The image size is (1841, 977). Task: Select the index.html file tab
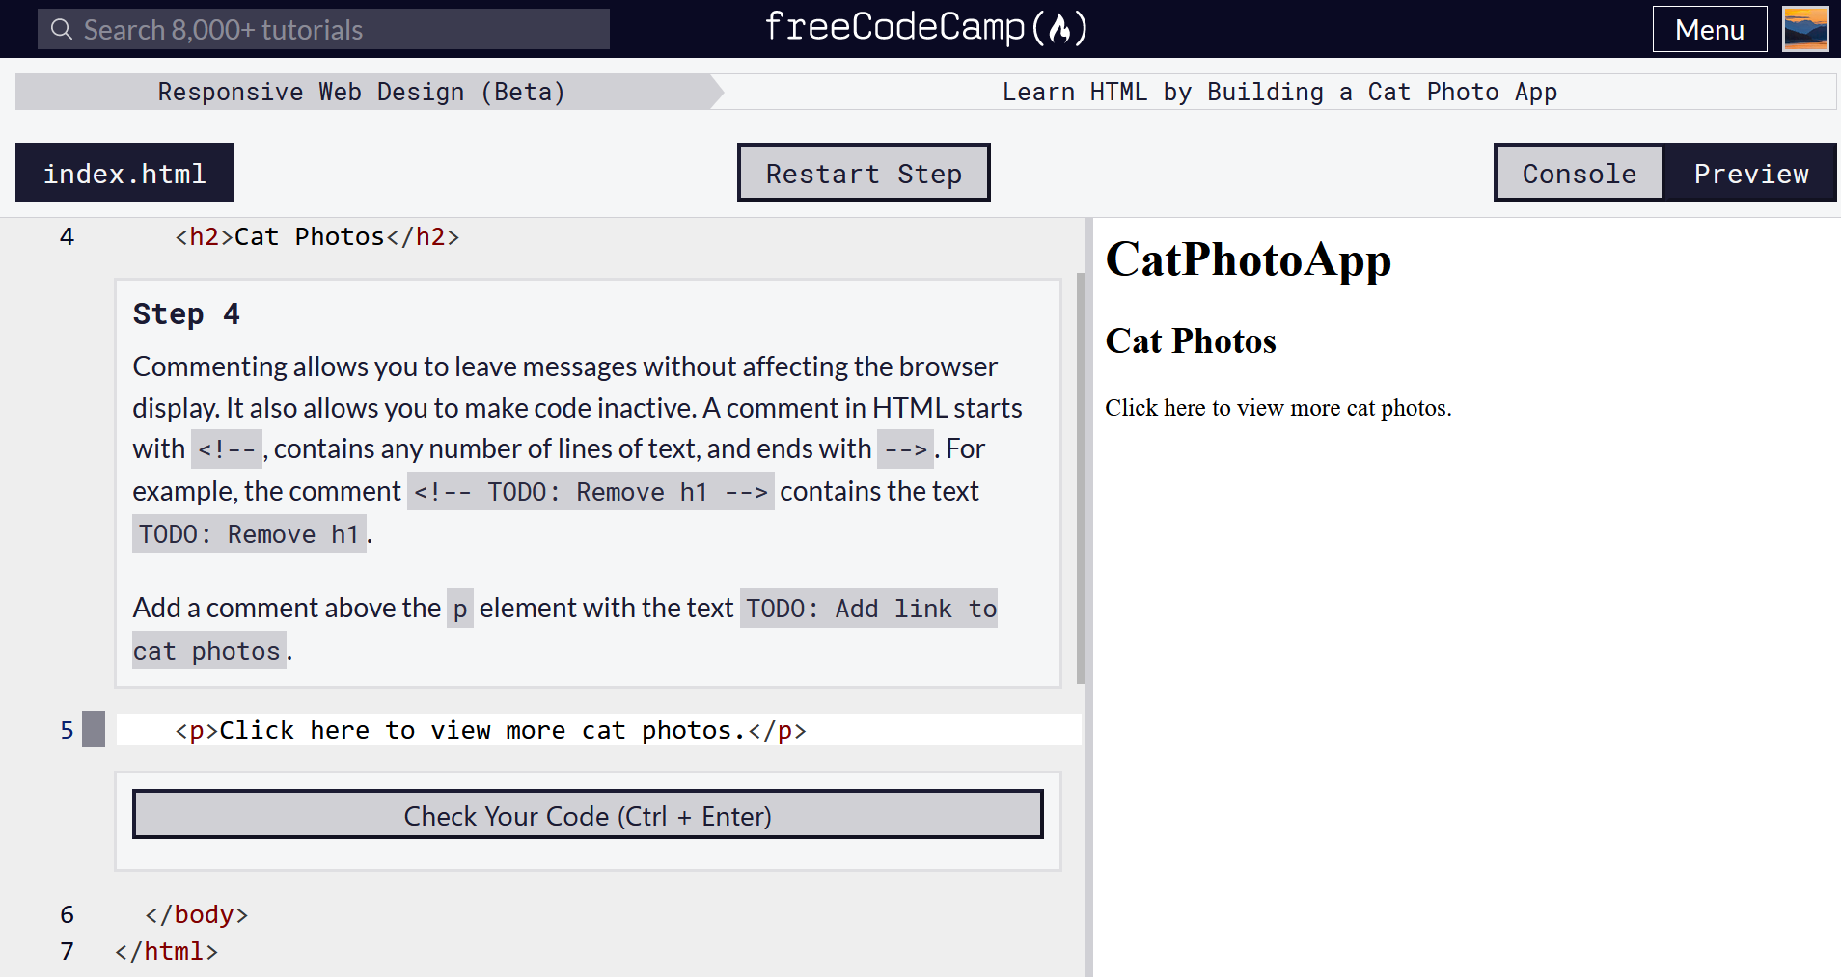tap(124, 173)
